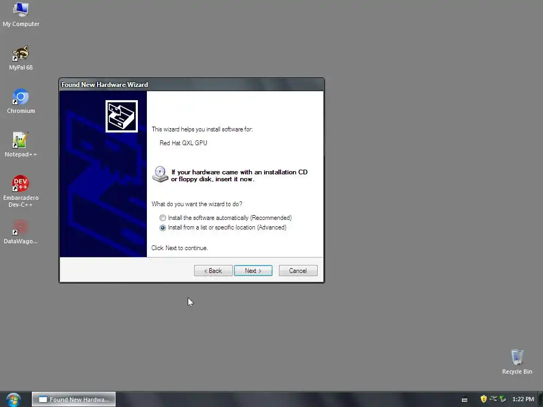
Task: Activate Found New Hardware taskbar button
Action: 74,400
